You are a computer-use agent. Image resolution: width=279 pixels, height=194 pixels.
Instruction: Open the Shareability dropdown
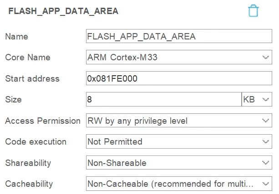click(x=179, y=162)
